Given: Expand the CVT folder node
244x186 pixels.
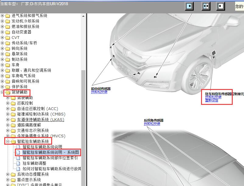Looking at the screenshot, I should click(2, 38).
